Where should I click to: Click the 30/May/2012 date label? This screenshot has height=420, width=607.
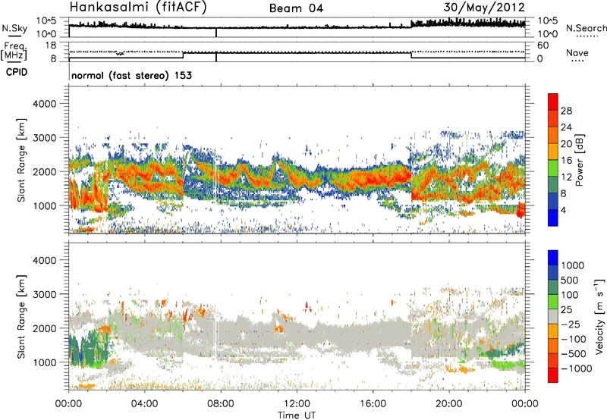484,8
